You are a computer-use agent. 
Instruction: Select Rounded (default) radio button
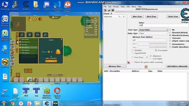click(170, 33)
